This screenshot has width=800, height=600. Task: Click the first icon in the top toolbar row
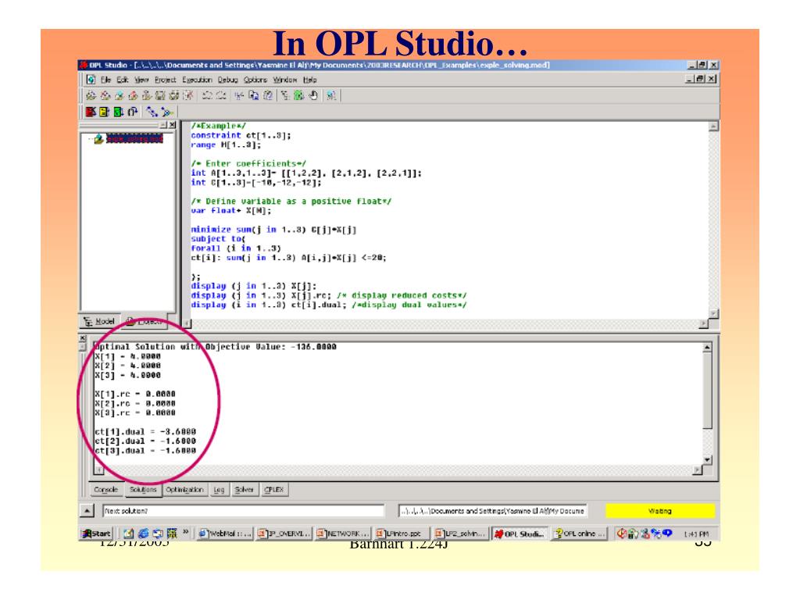91,95
